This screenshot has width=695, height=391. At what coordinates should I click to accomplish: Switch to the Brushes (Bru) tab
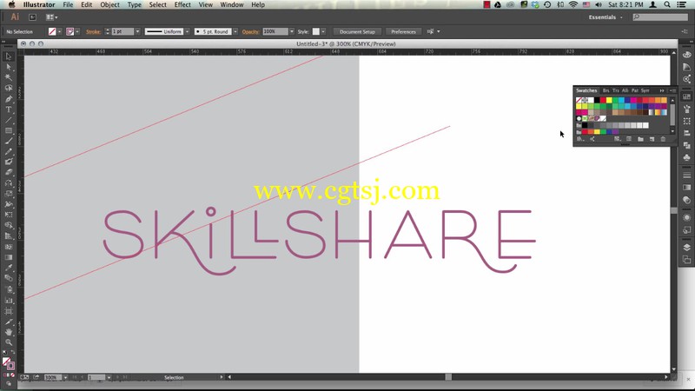pyautogui.click(x=606, y=90)
